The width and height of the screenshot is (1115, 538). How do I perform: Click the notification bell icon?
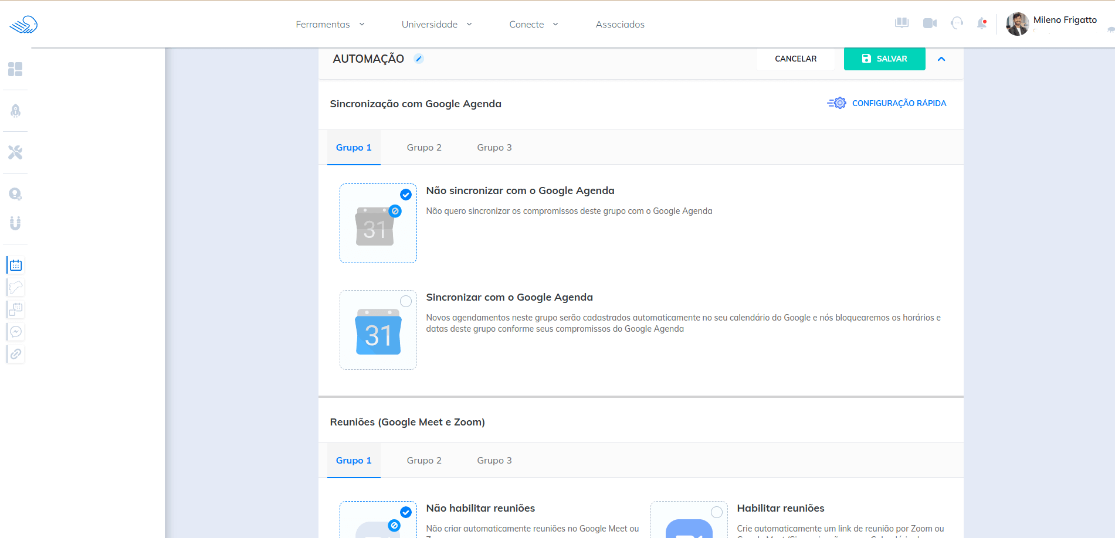coord(981,23)
